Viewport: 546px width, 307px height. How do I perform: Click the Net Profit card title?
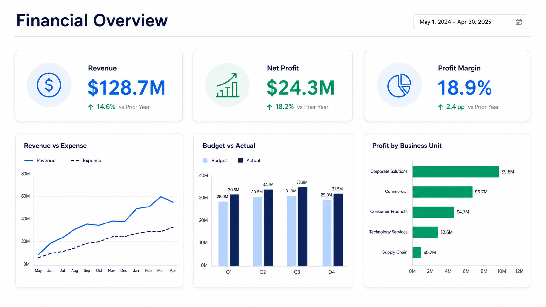click(x=283, y=68)
